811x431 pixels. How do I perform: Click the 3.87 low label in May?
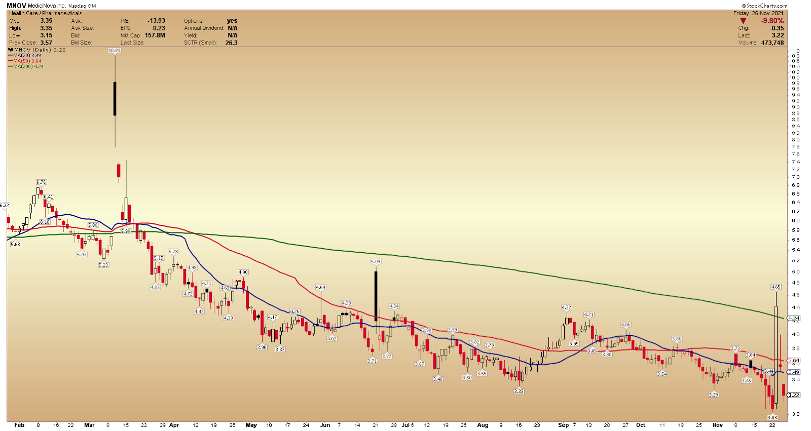pos(280,349)
